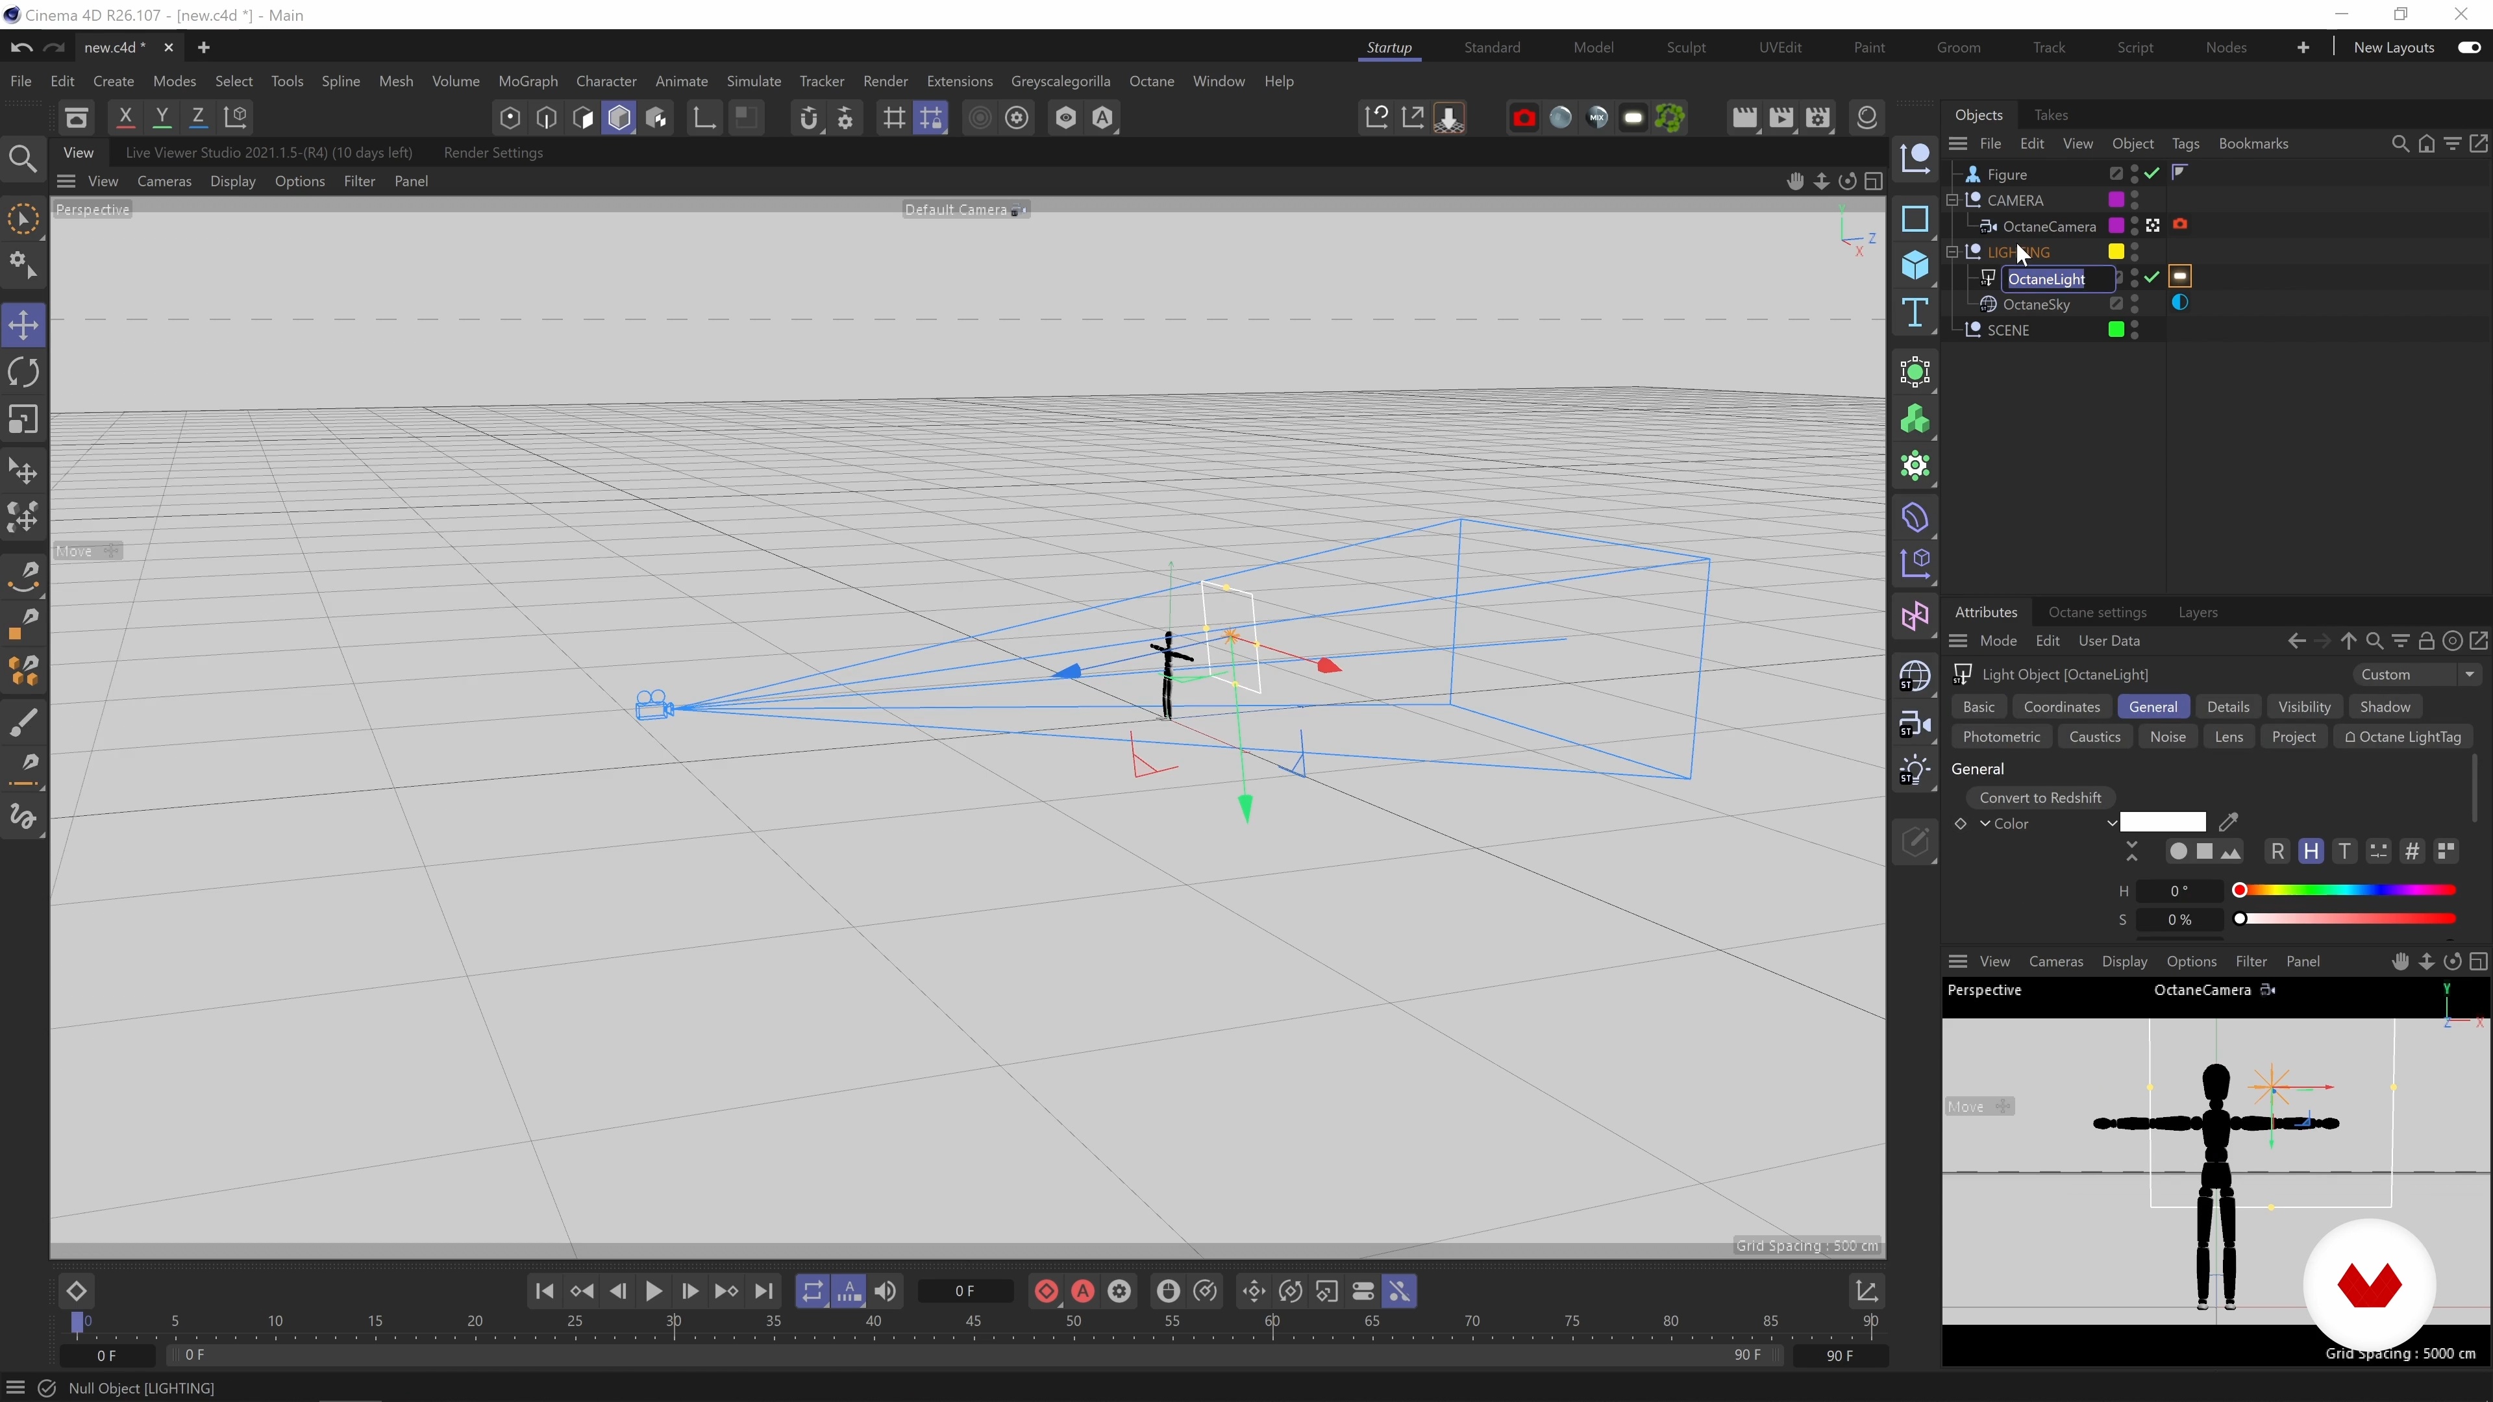Collapse the Color parameter chevron
Screen dimensions: 2493x1402
(x=1986, y=824)
